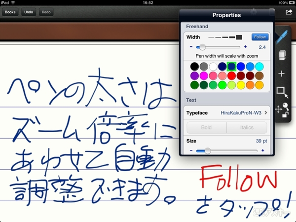This screenshot has width=296, height=222.
Task: Tap the battery indicator in status bar
Action: click(x=292, y=2)
